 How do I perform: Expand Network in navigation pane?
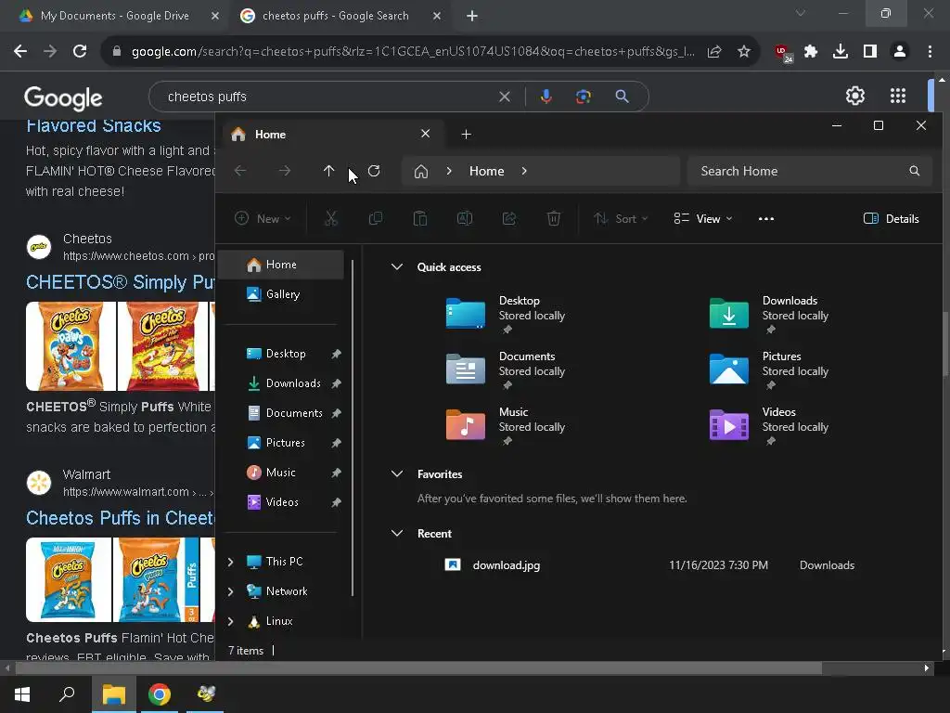pos(231,591)
